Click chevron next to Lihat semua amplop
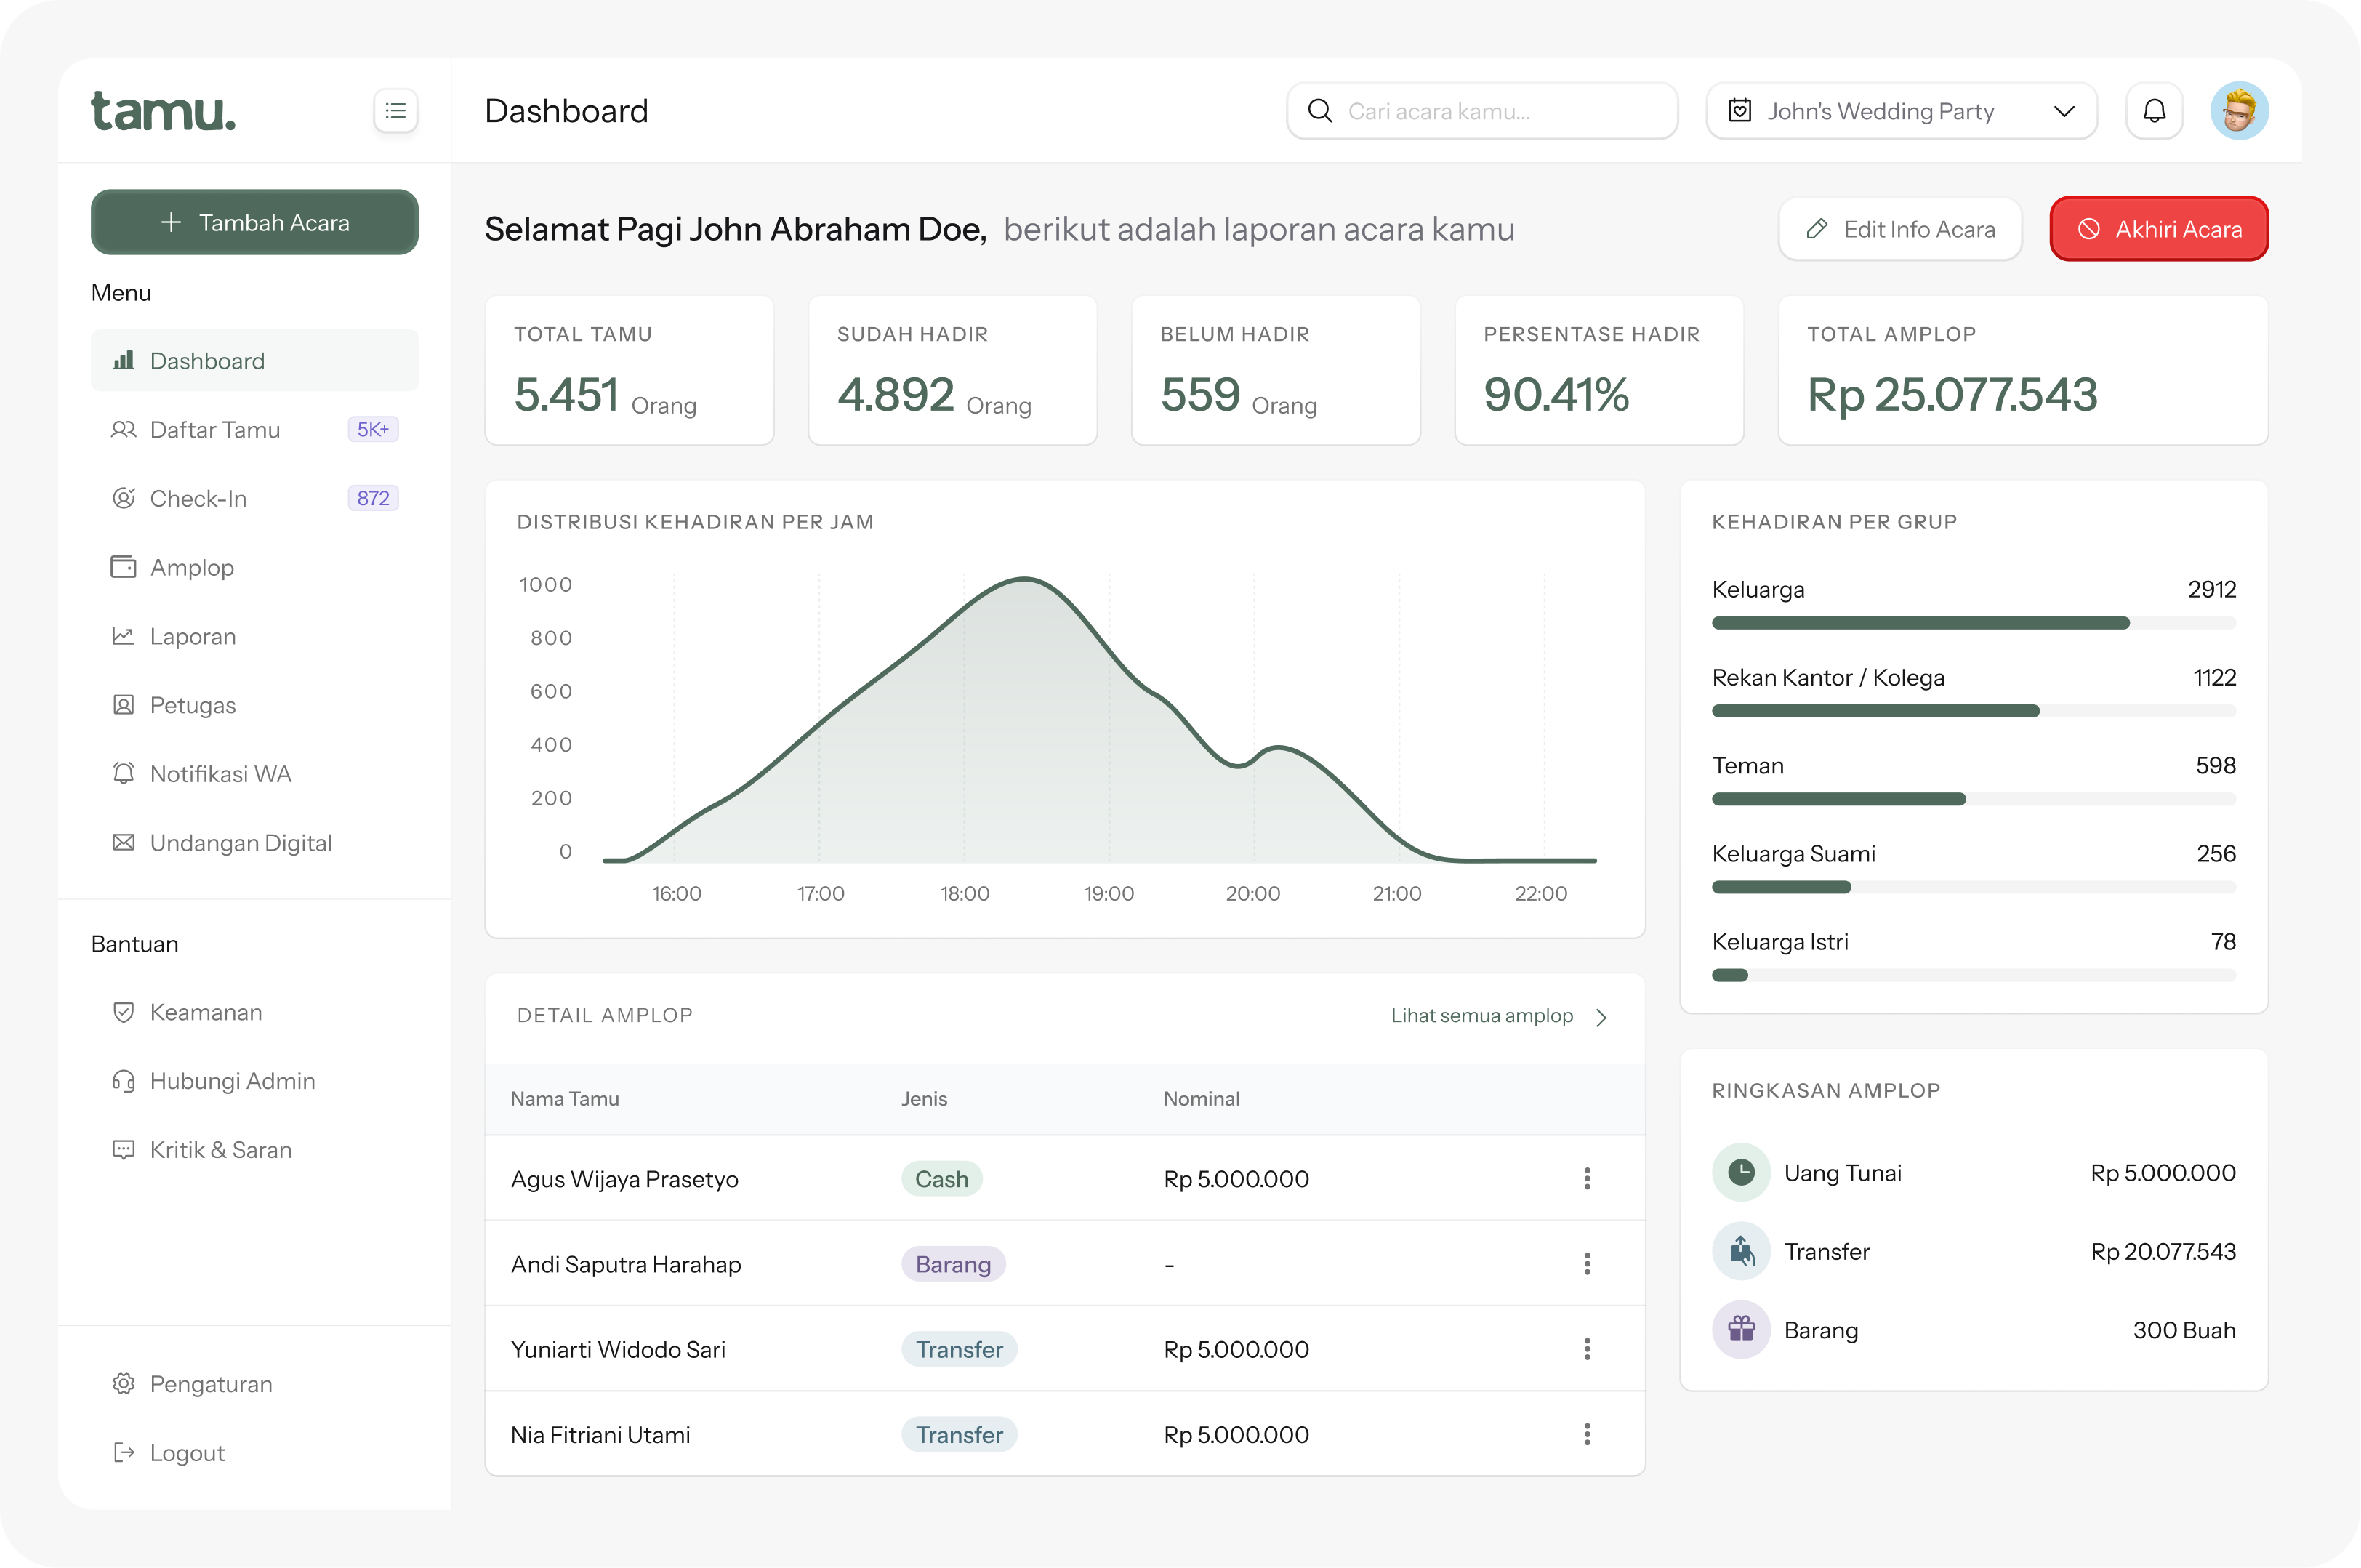 [x=1602, y=1017]
